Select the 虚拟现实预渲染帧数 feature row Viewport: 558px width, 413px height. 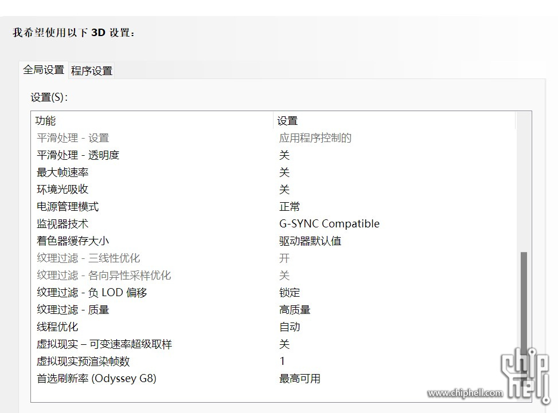click(x=273, y=361)
